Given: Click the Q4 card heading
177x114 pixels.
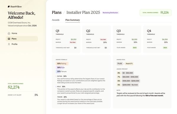Looking at the screenshot, I should [149, 31].
